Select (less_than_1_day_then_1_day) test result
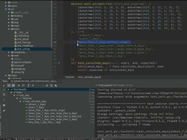187x140 pixels. coord(44,122)
